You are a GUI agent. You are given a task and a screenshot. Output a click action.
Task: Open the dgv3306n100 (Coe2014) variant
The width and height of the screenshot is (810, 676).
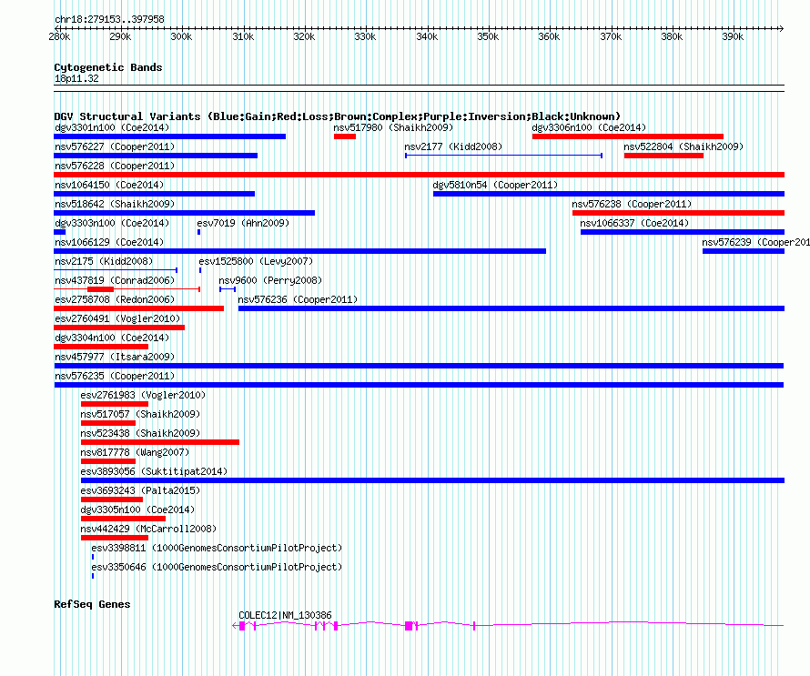click(x=628, y=136)
